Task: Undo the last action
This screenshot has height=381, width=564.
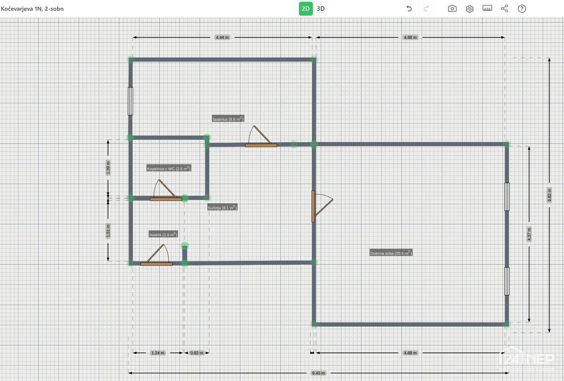Action: click(x=409, y=8)
